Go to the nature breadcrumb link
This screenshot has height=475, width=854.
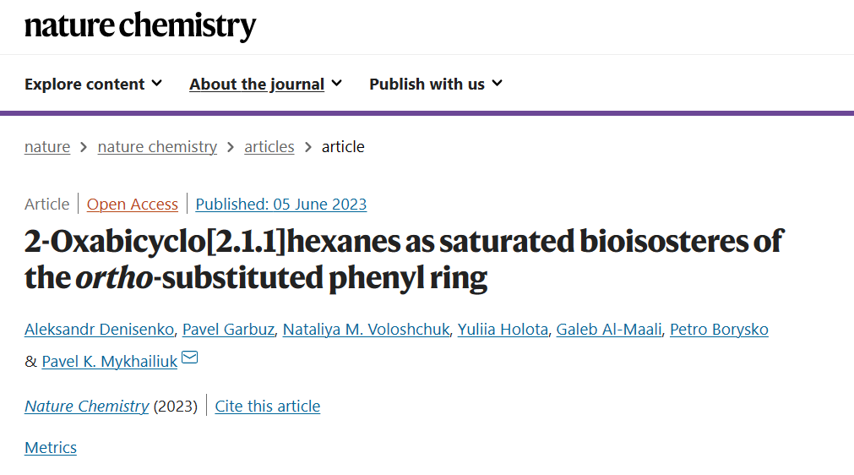click(x=47, y=146)
